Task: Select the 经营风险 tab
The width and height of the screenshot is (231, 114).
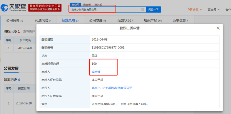Action: click(x=70, y=20)
